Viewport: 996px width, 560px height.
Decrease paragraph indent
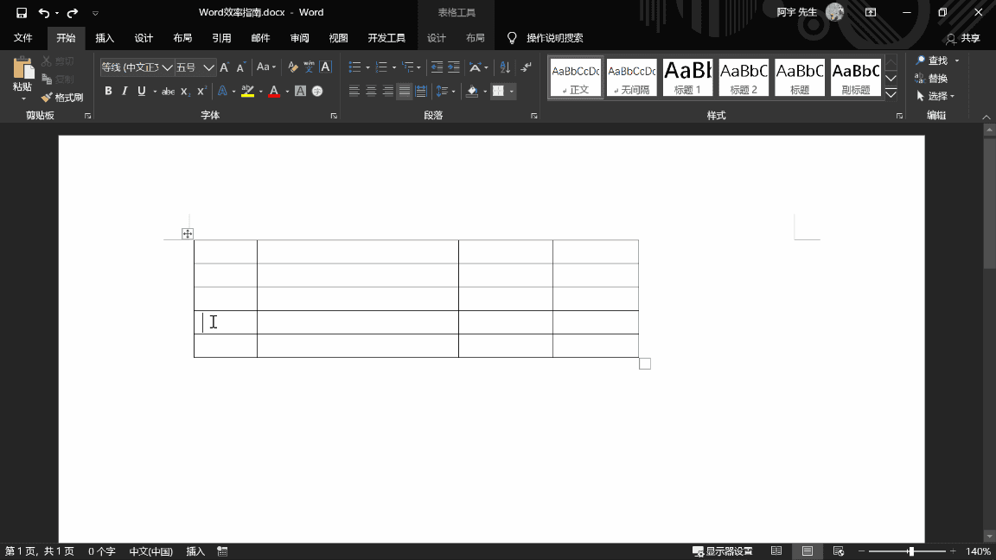[x=437, y=67]
